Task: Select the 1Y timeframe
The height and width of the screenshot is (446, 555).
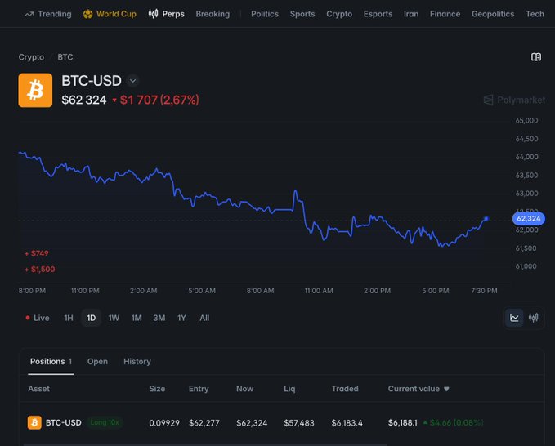Action: tap(181, 318)
